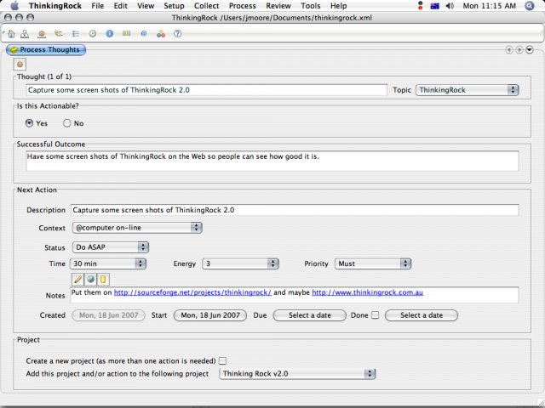Click the Created date button

pyautogui.click(x=108, y=315)
